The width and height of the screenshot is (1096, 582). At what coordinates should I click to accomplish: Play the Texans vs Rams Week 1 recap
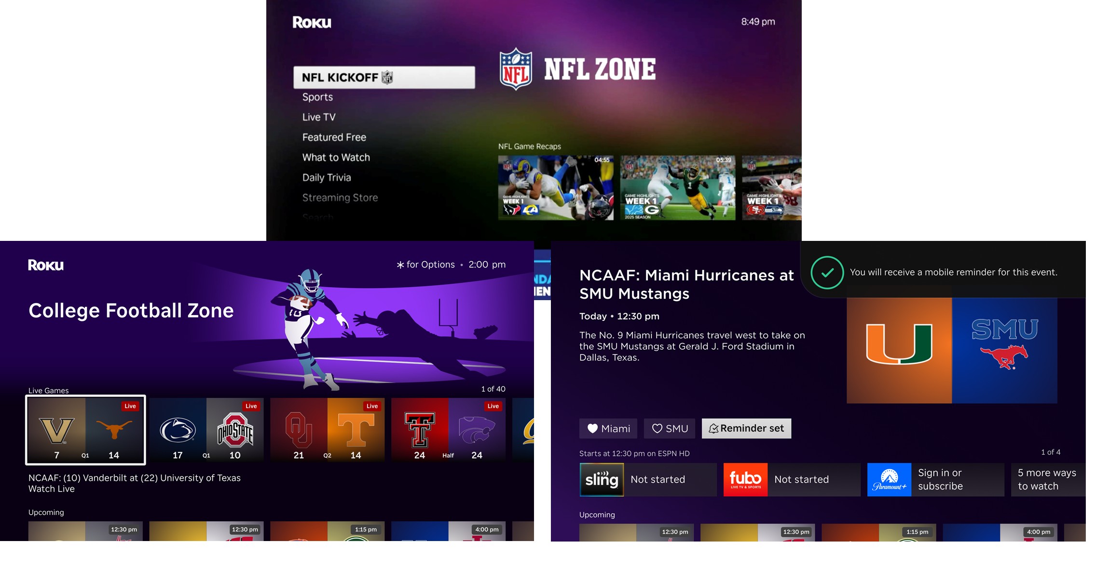tap(556, 188)
